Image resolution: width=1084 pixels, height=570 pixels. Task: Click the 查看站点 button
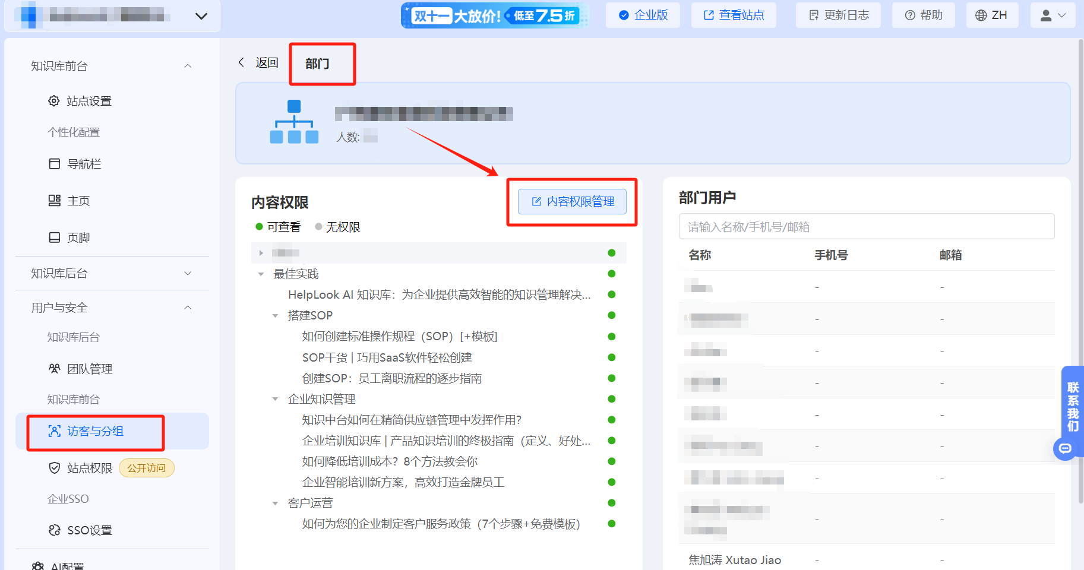tap(734, 15)
